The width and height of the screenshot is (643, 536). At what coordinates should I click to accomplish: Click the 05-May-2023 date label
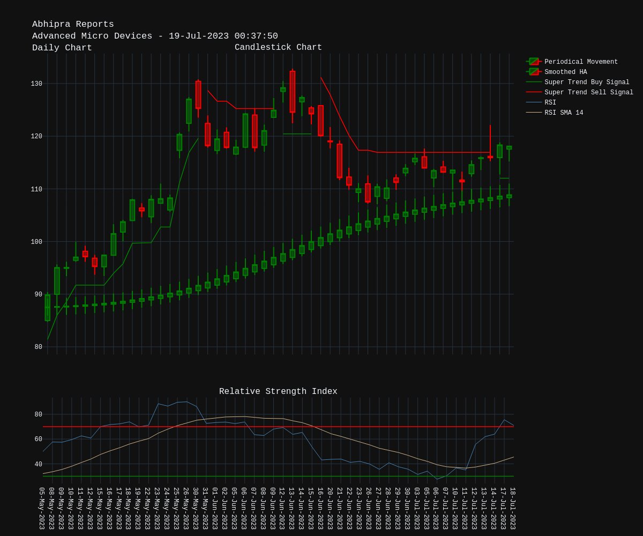click(x=42, y=508)
